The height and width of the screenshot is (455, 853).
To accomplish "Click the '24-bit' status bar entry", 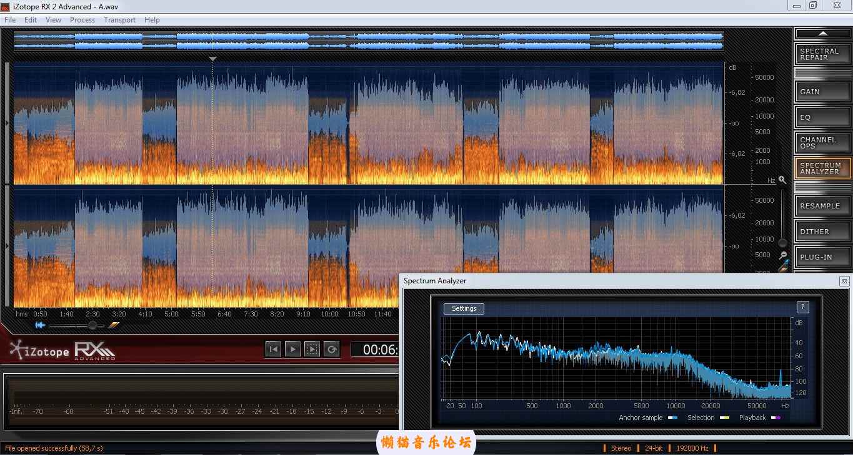I will [654, 448].
